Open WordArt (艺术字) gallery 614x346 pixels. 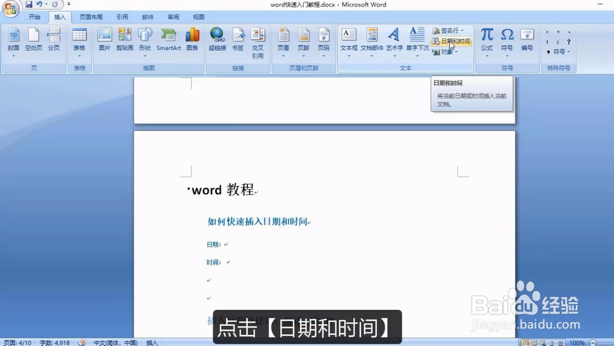[394, 42]
